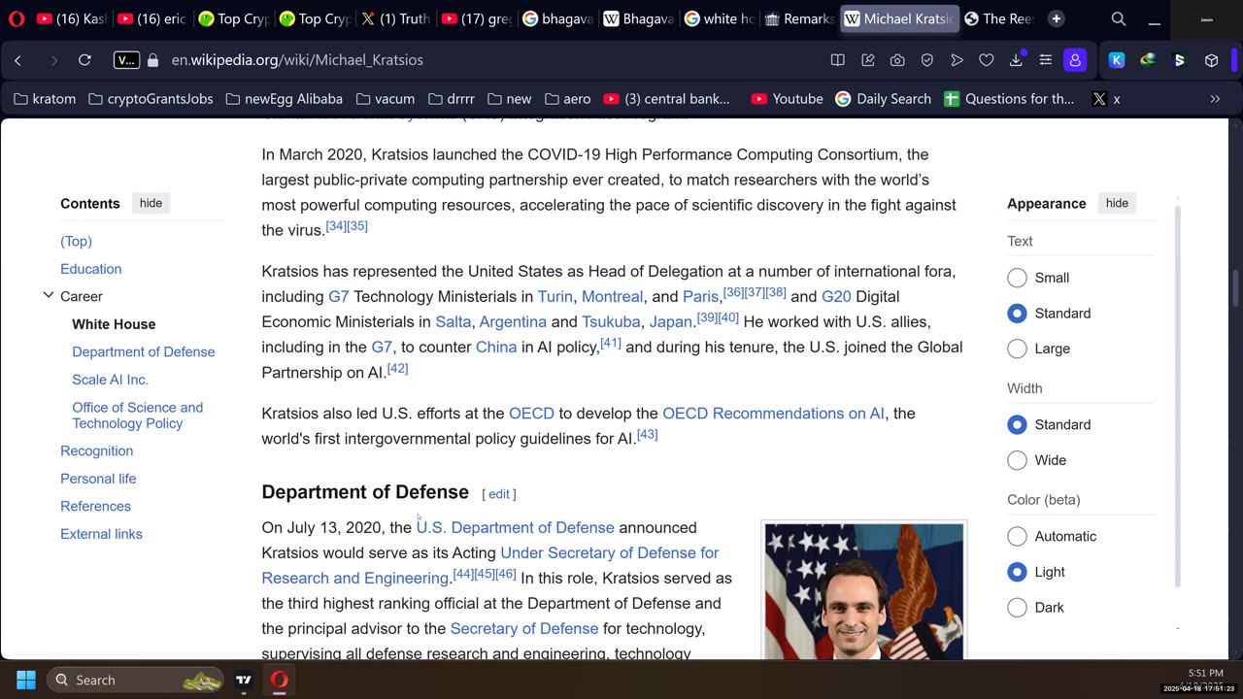Viewport: 1243px width, 699px height.
Task: Open the extensions cube icon
Action: (1211, 60)
